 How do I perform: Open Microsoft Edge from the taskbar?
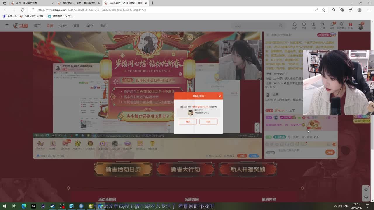coord(24,206)
